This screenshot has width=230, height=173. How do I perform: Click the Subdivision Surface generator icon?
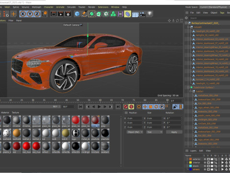(92, 14)
